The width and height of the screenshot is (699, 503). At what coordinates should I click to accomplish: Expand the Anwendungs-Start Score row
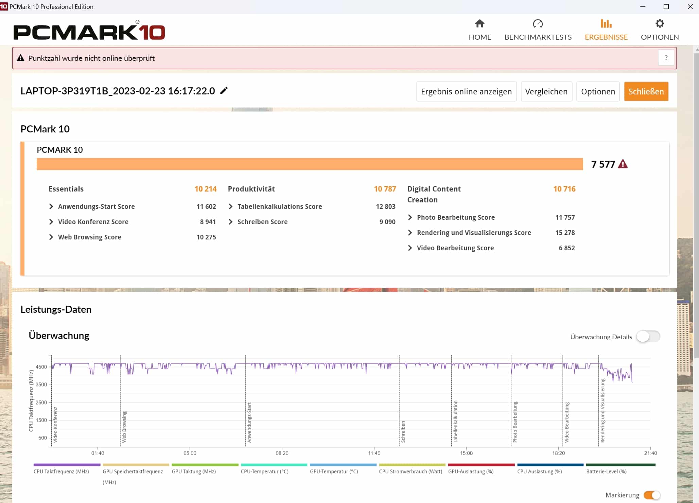pyautogui.click(x=51, y=206)
